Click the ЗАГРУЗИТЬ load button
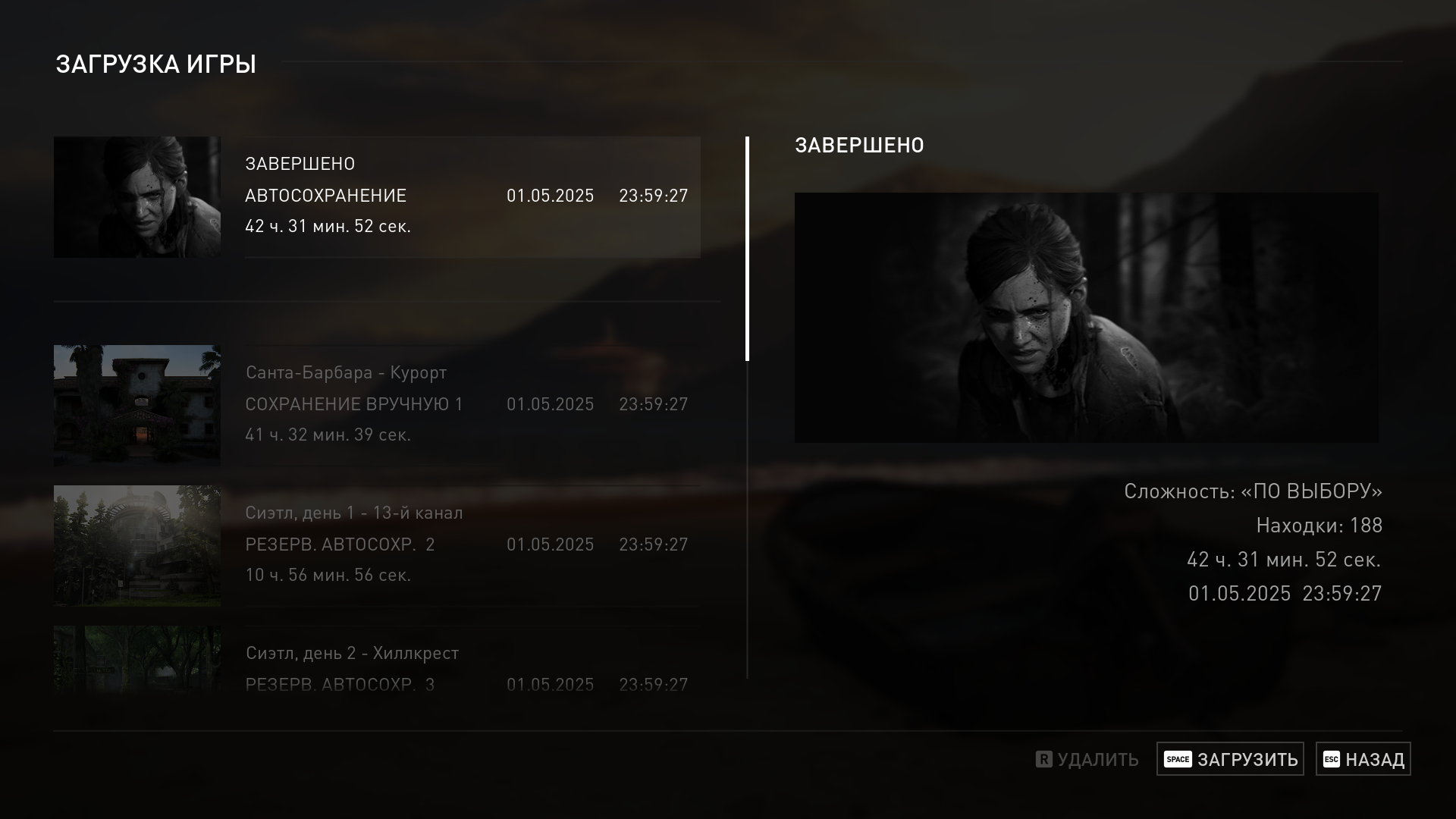This screenshot has width=1456, height=819. click(1230, 759)
